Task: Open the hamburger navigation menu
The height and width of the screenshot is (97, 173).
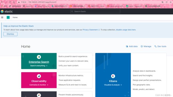Action: pyautogui.click(x=2, y=17)
